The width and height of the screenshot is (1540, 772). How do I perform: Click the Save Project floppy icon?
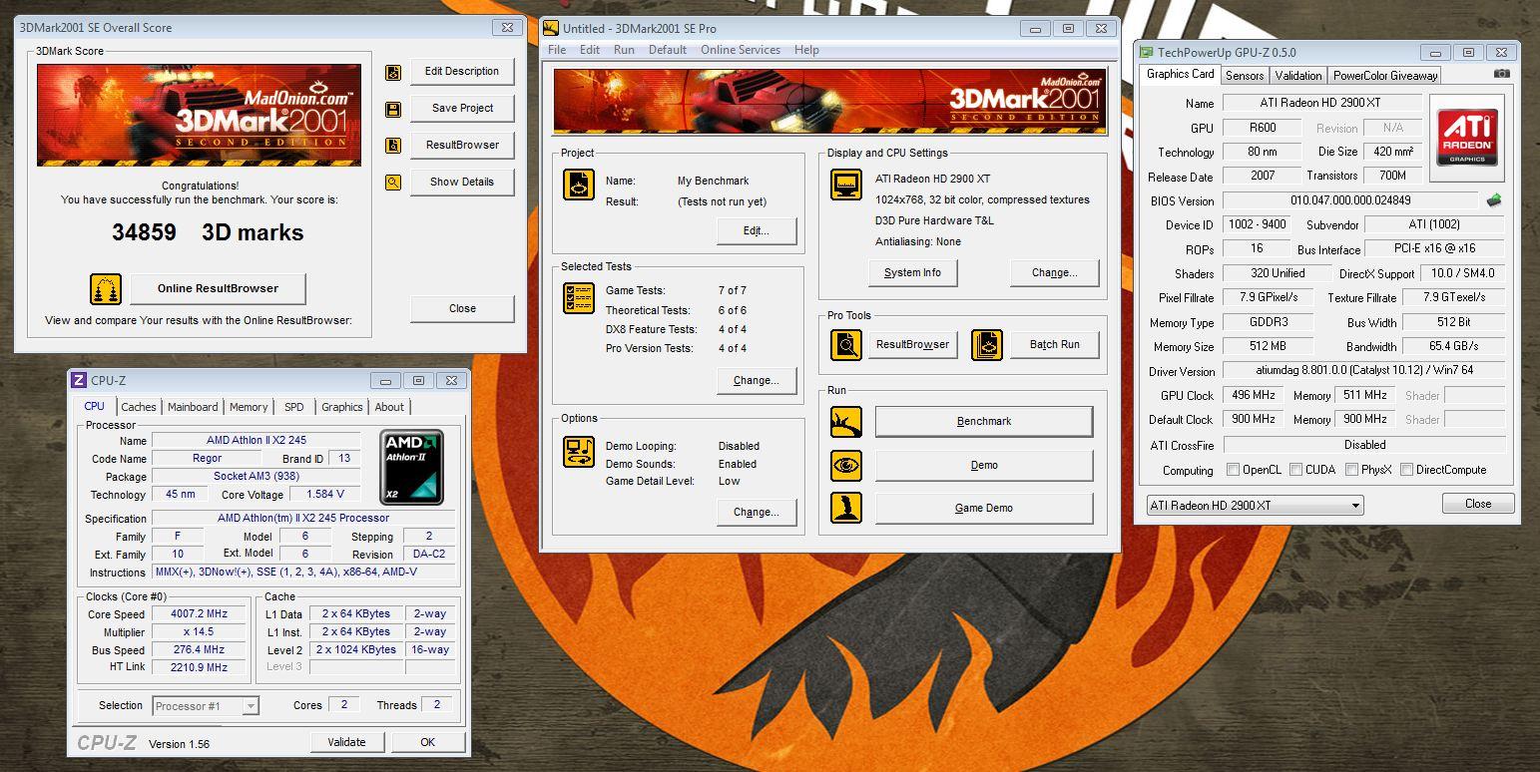point(393,109)
